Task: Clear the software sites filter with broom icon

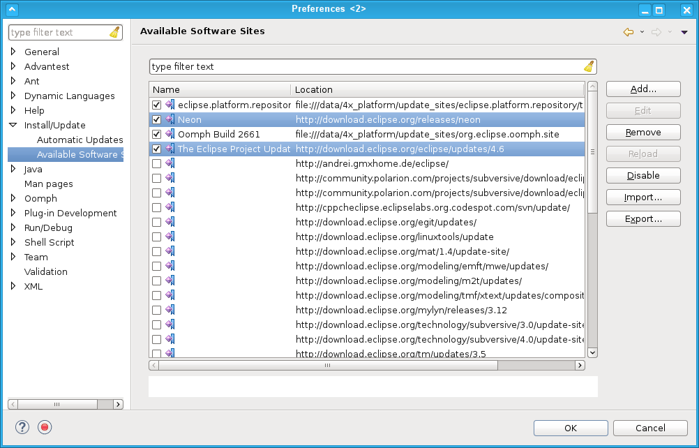Action: pyautogui.click(x=589, y=66)
